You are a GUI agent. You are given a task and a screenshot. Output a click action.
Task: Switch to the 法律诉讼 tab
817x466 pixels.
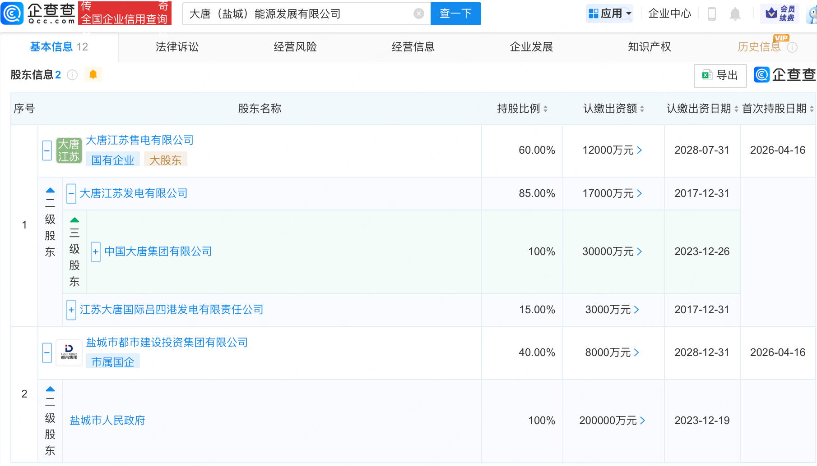click(x=177, y=47)
